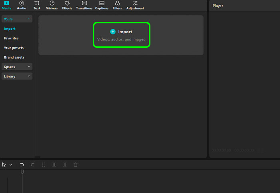This screenshot has width=280, height=193.
Task: Open the Audio panel
Action: [x=21, y=5]
